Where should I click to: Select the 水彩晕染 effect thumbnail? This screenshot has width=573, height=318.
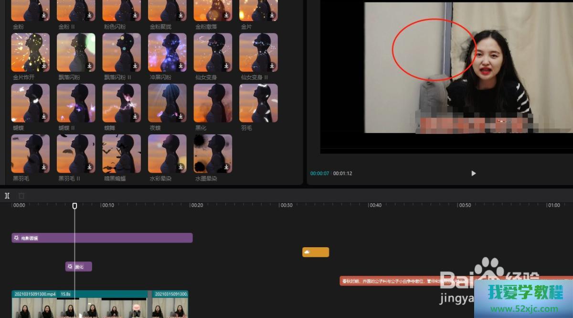tap(167, 154)
